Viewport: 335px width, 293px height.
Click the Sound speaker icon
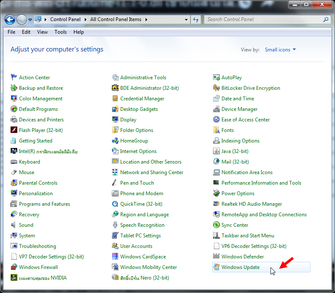[14, 225]
